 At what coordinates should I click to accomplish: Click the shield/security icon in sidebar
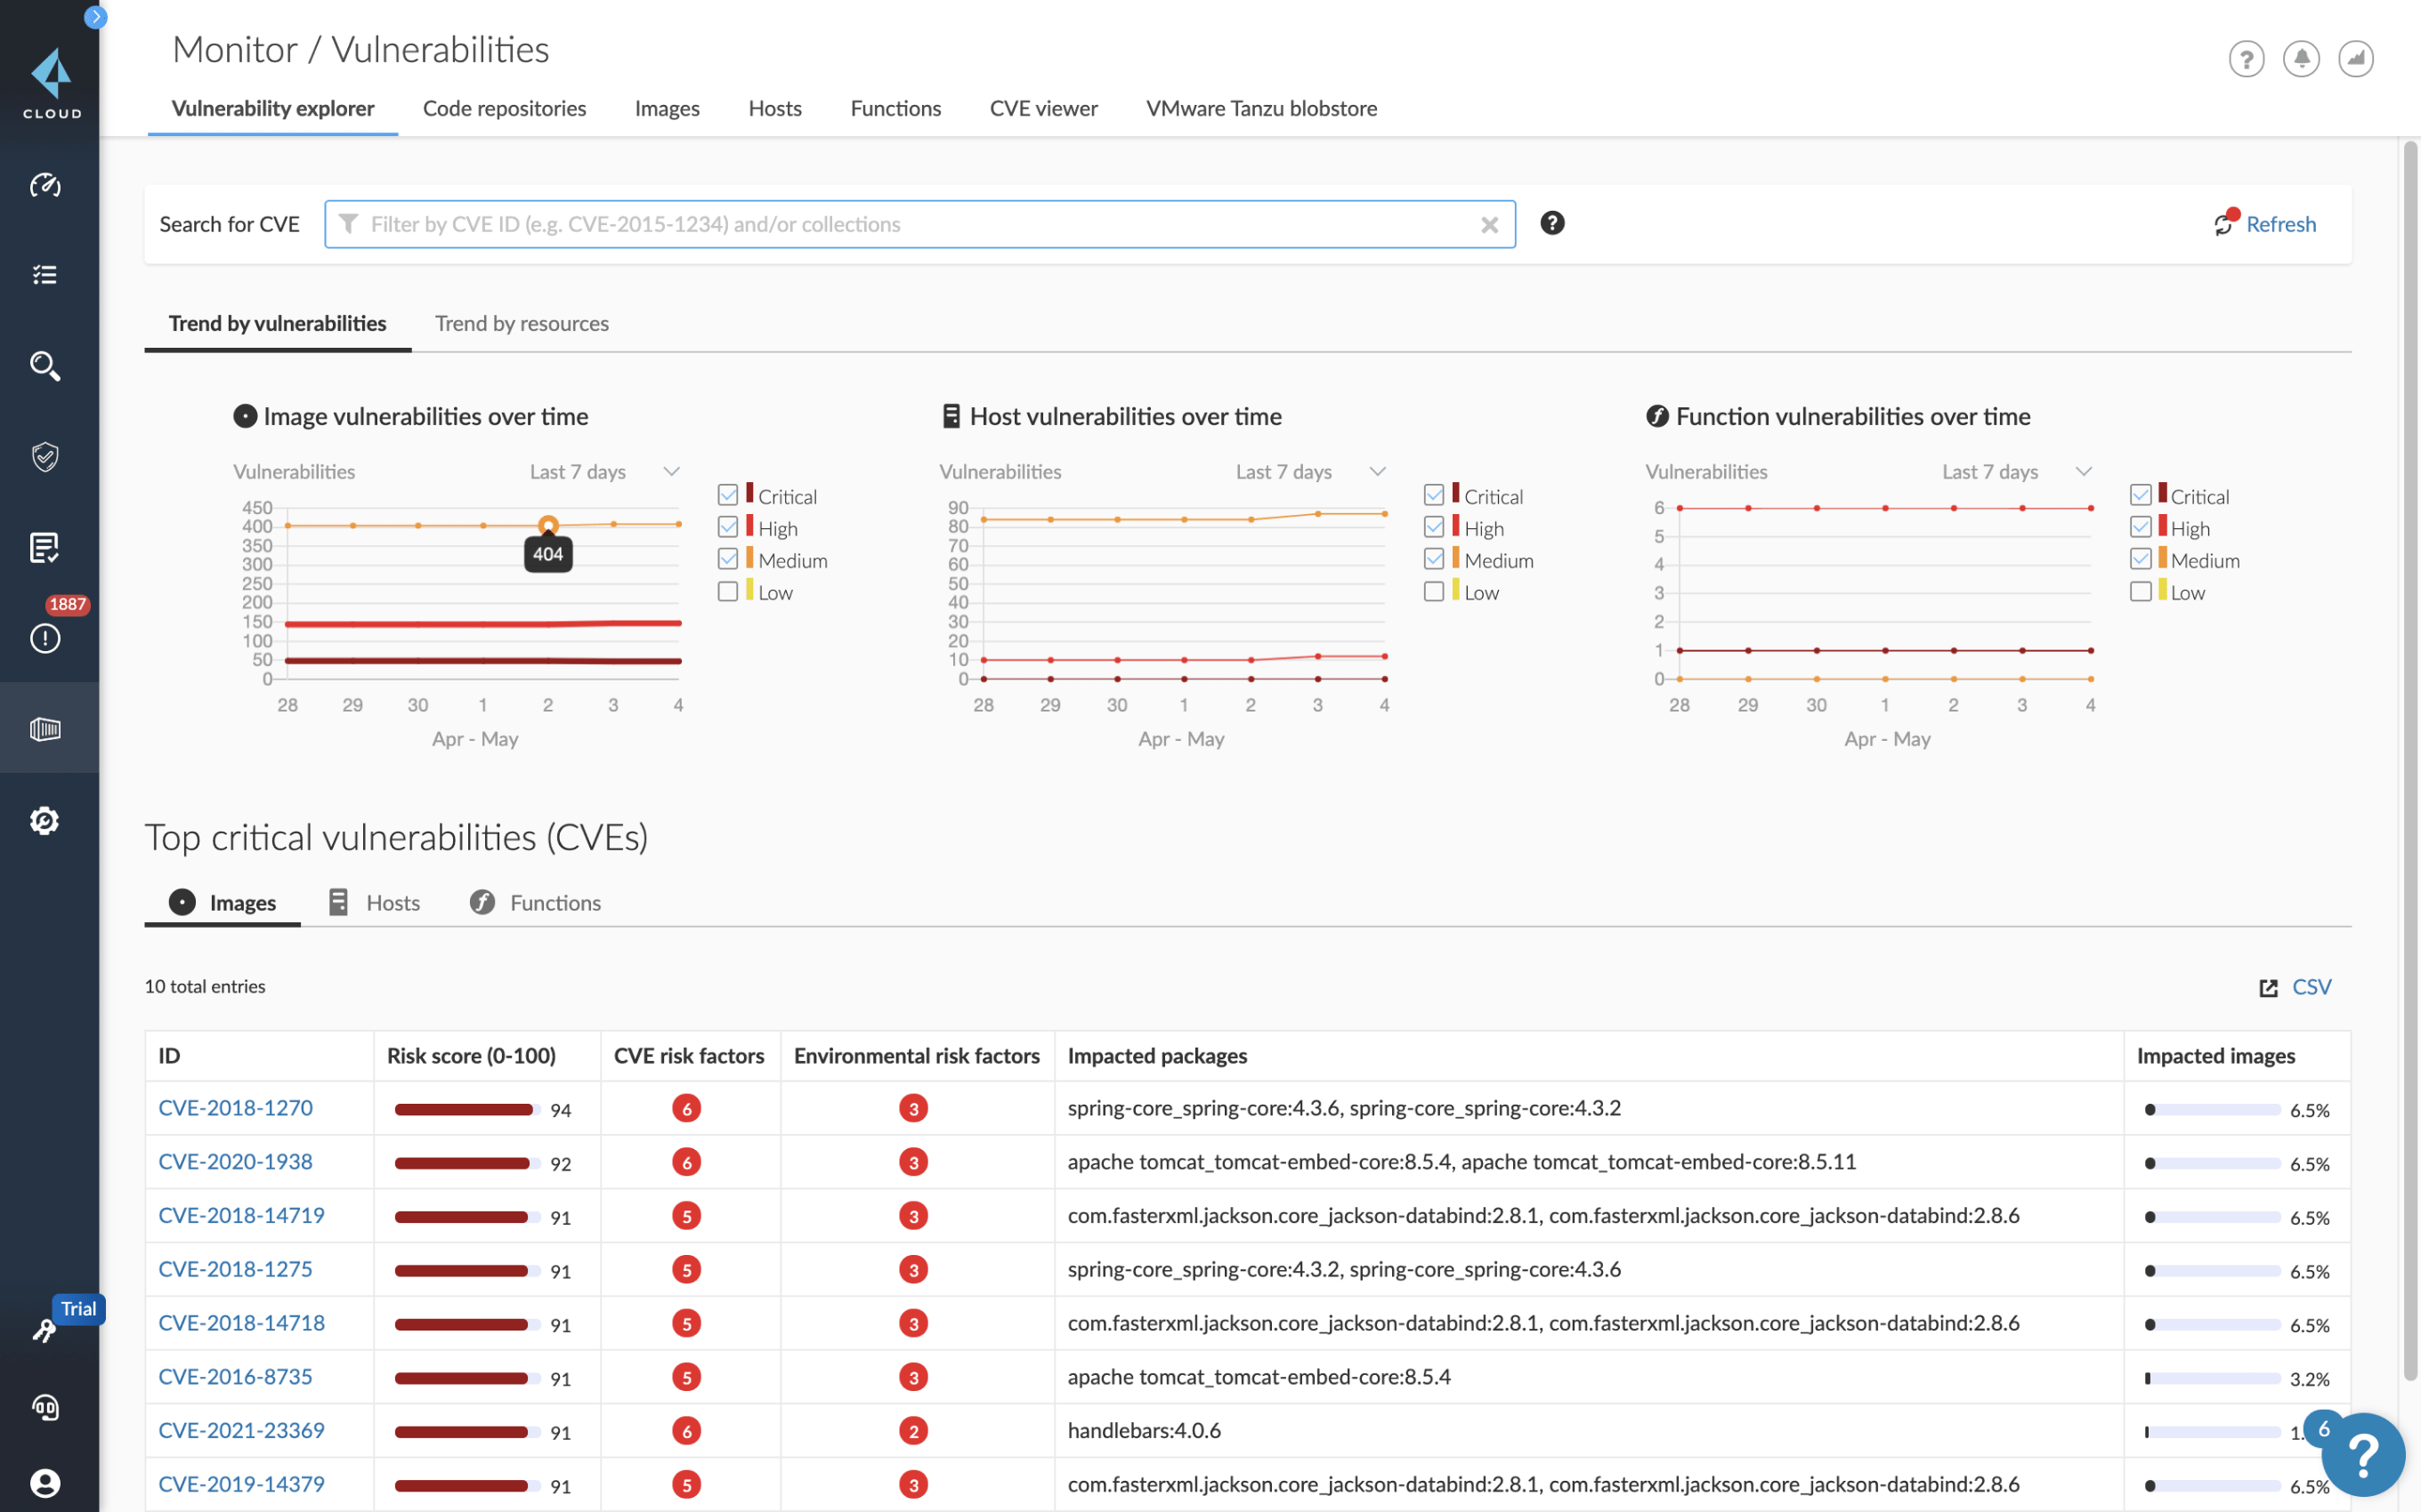pyautogui.click(x=47, y=454)
